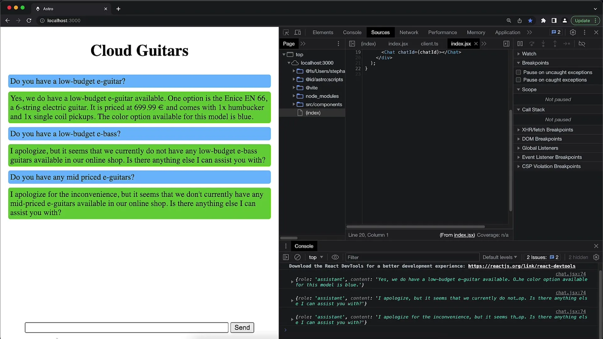Click the share page icon
The height and width of the screenshot is (339, 603).
click(519, 20)
